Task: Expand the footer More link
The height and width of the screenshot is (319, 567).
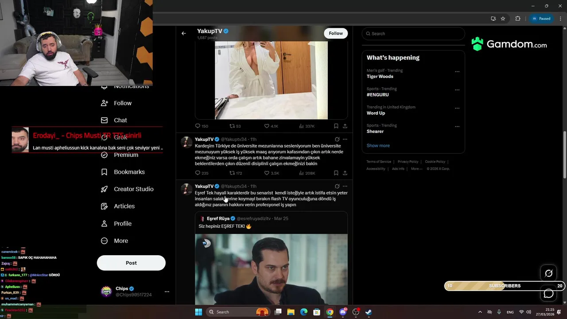Action: click(x=416, y=169)
